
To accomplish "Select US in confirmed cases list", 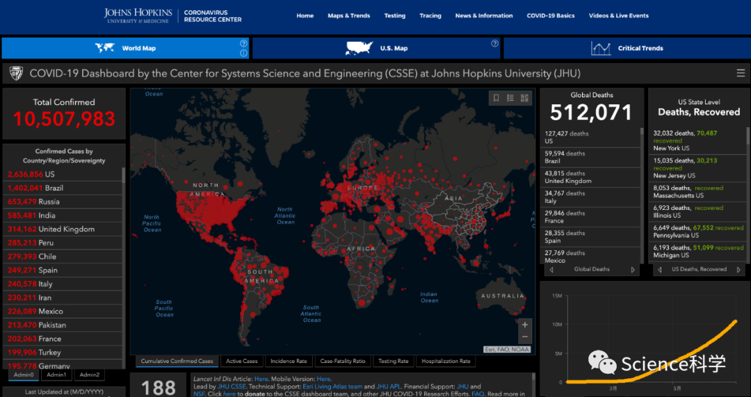I will (63, 175).
